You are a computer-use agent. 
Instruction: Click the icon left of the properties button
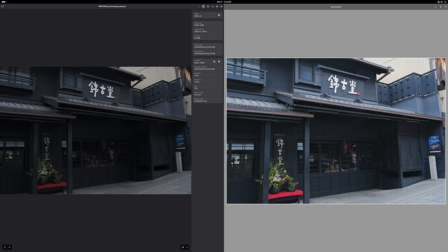click(x=199, y=6)
